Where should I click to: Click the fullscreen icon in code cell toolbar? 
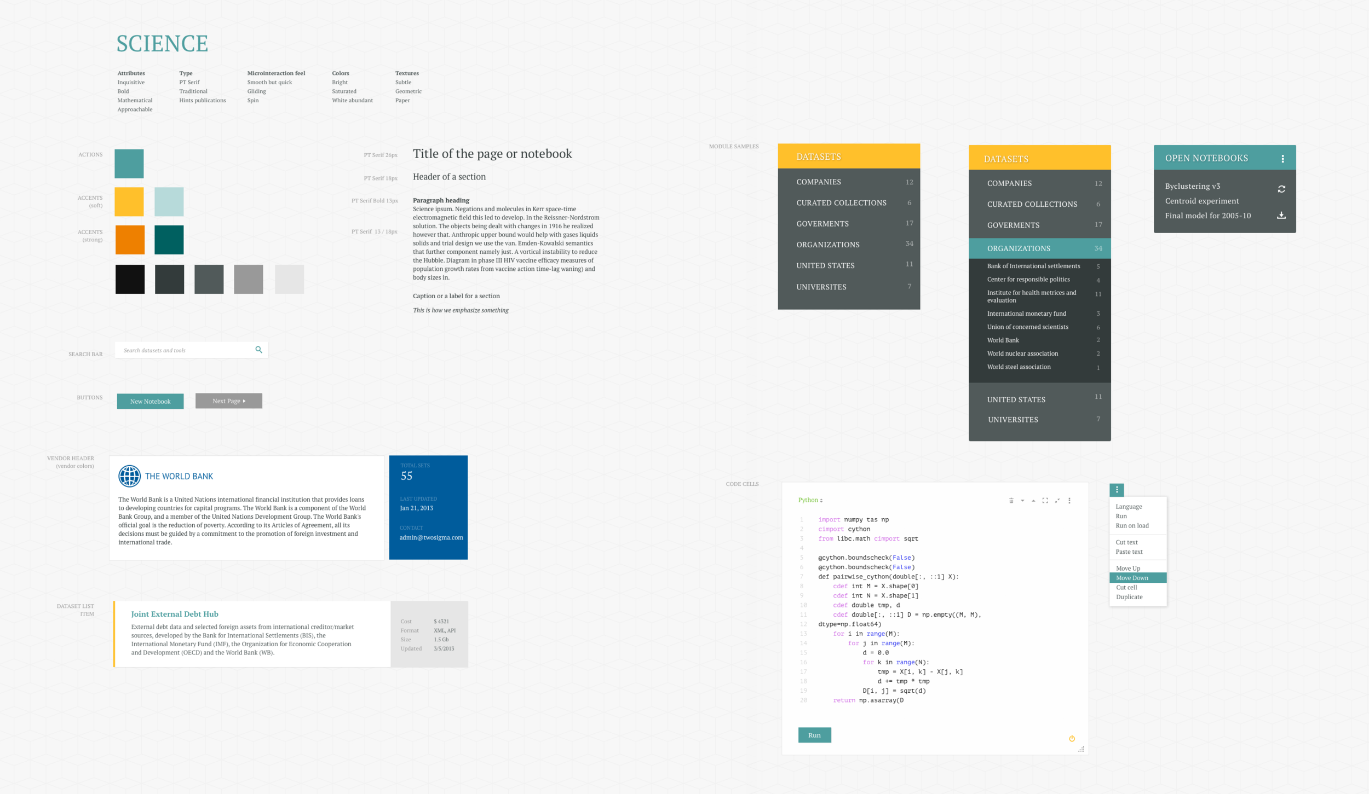(1045, 501)
